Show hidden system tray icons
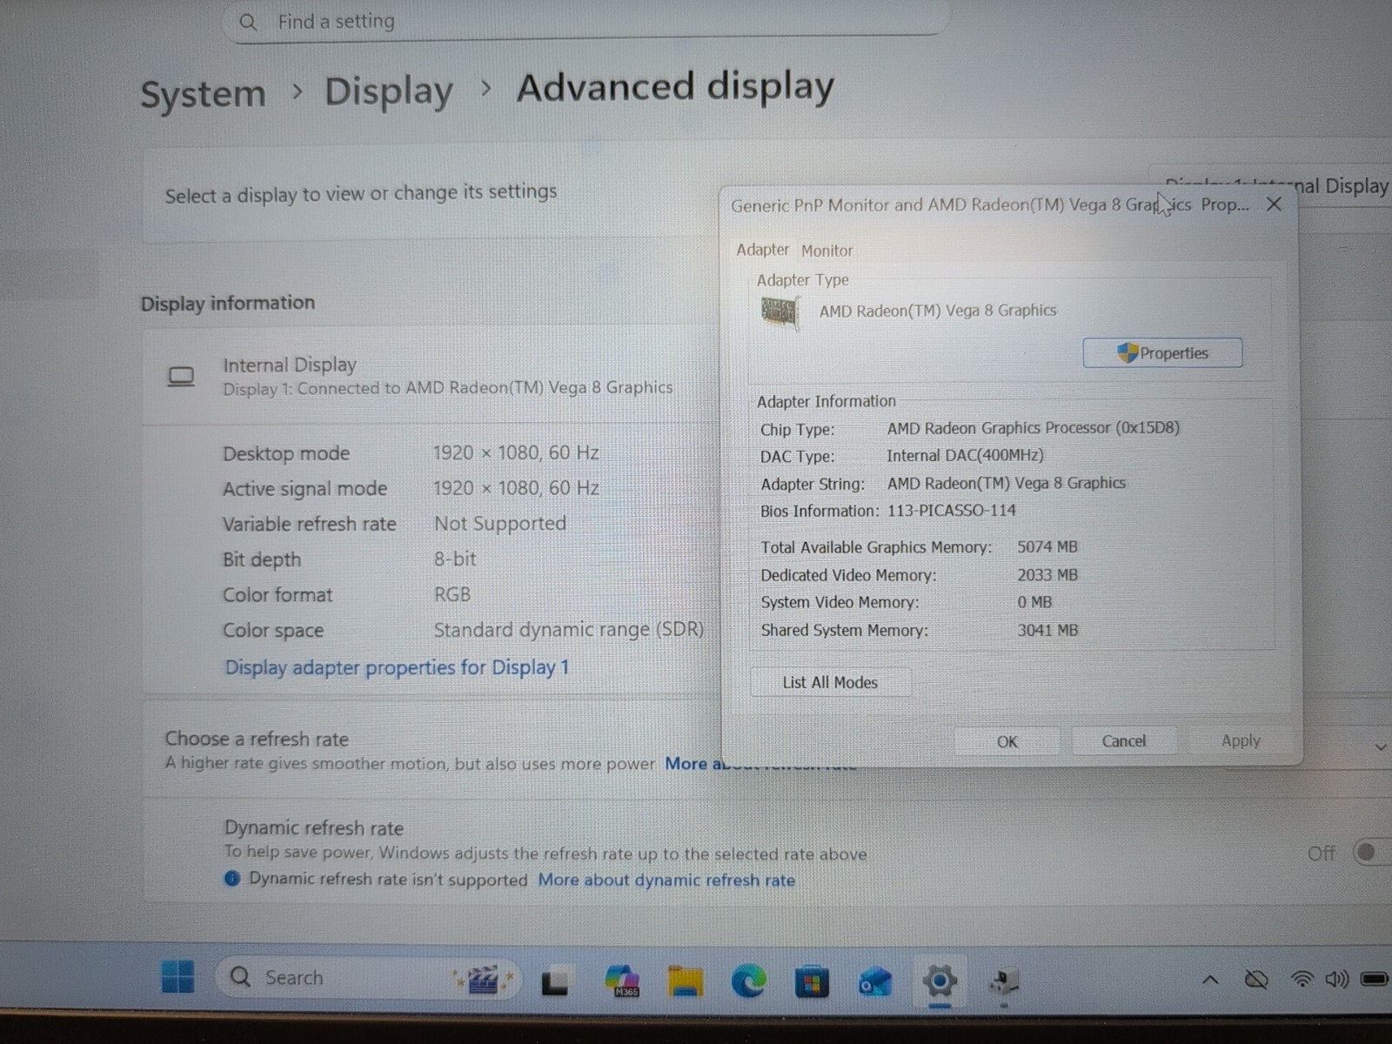Viewport: 1392px width, 1044px height. point(1209,980)
